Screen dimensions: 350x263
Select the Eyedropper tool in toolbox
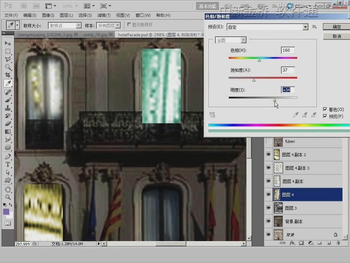(x=8, y=83)
